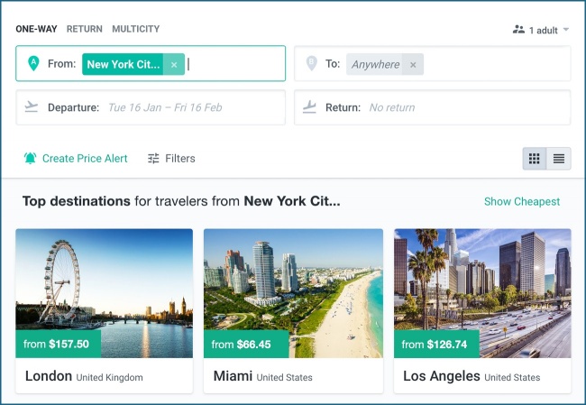The image size is (586, 405).
Task: Switch to list view layout
Action: pos(559,159)
